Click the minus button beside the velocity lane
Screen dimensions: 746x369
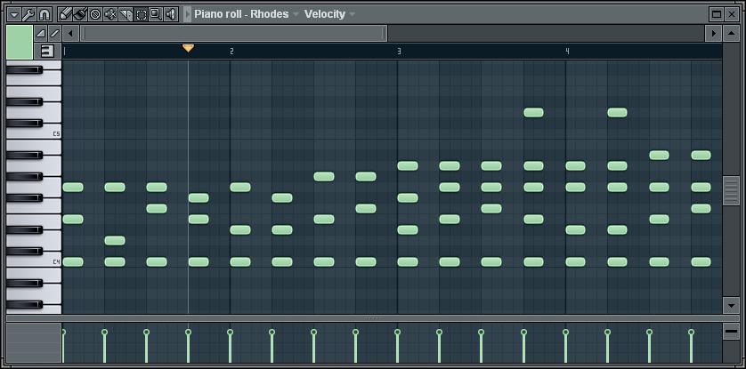(x=731, y=332)
